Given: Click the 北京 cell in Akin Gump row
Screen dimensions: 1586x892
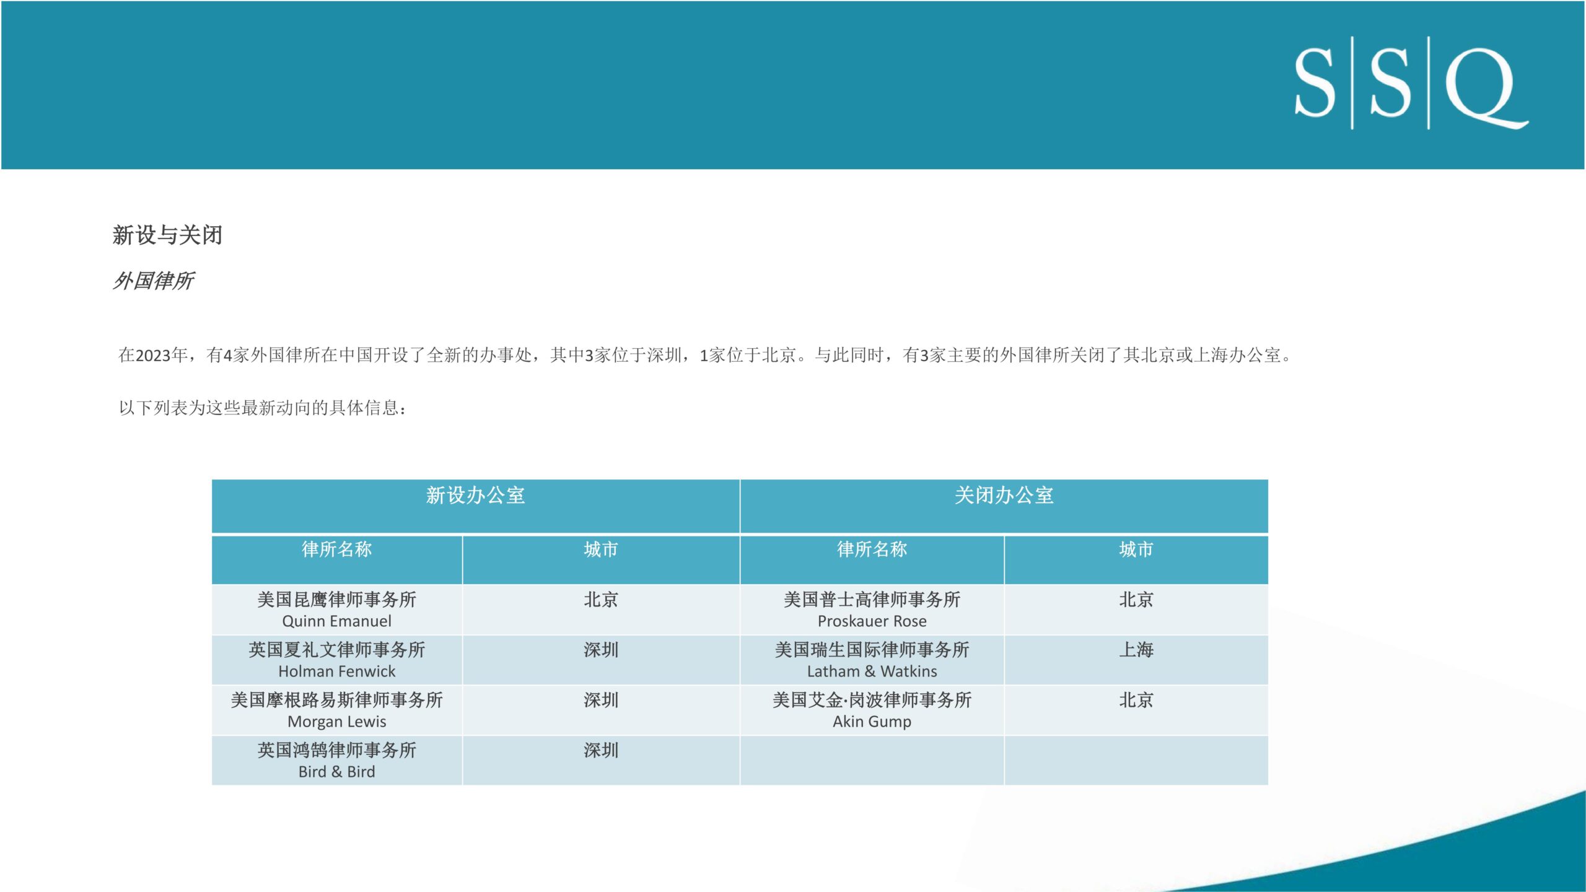Looking at the screenshot, I should 1136,710.
